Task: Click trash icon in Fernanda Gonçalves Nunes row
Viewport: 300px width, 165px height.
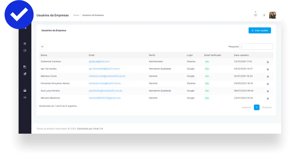Action: coord(268,84)
